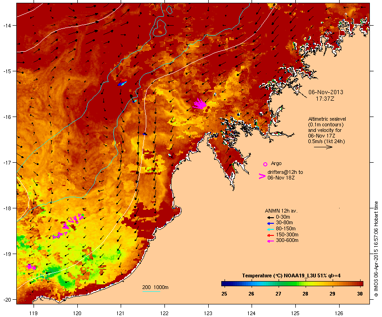Click the longitude axis label 119
The width and height of the screenshot is (382, 317).
pos(34,313)
